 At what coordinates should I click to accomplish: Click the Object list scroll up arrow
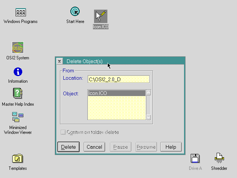[148, 92]
